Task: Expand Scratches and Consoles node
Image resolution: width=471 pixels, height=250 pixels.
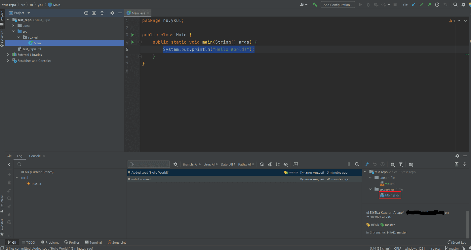Action: click(8, 61)
